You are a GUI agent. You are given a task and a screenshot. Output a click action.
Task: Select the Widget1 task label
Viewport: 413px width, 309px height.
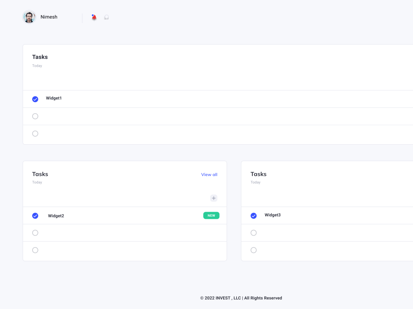pos(54,98)
